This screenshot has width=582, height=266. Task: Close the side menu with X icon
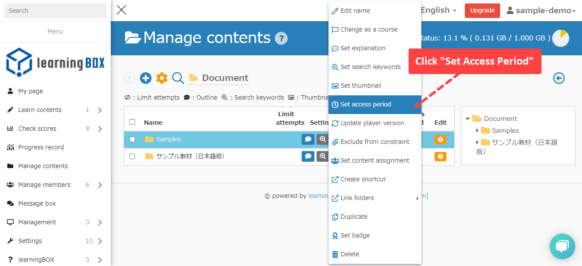point(121,10)
